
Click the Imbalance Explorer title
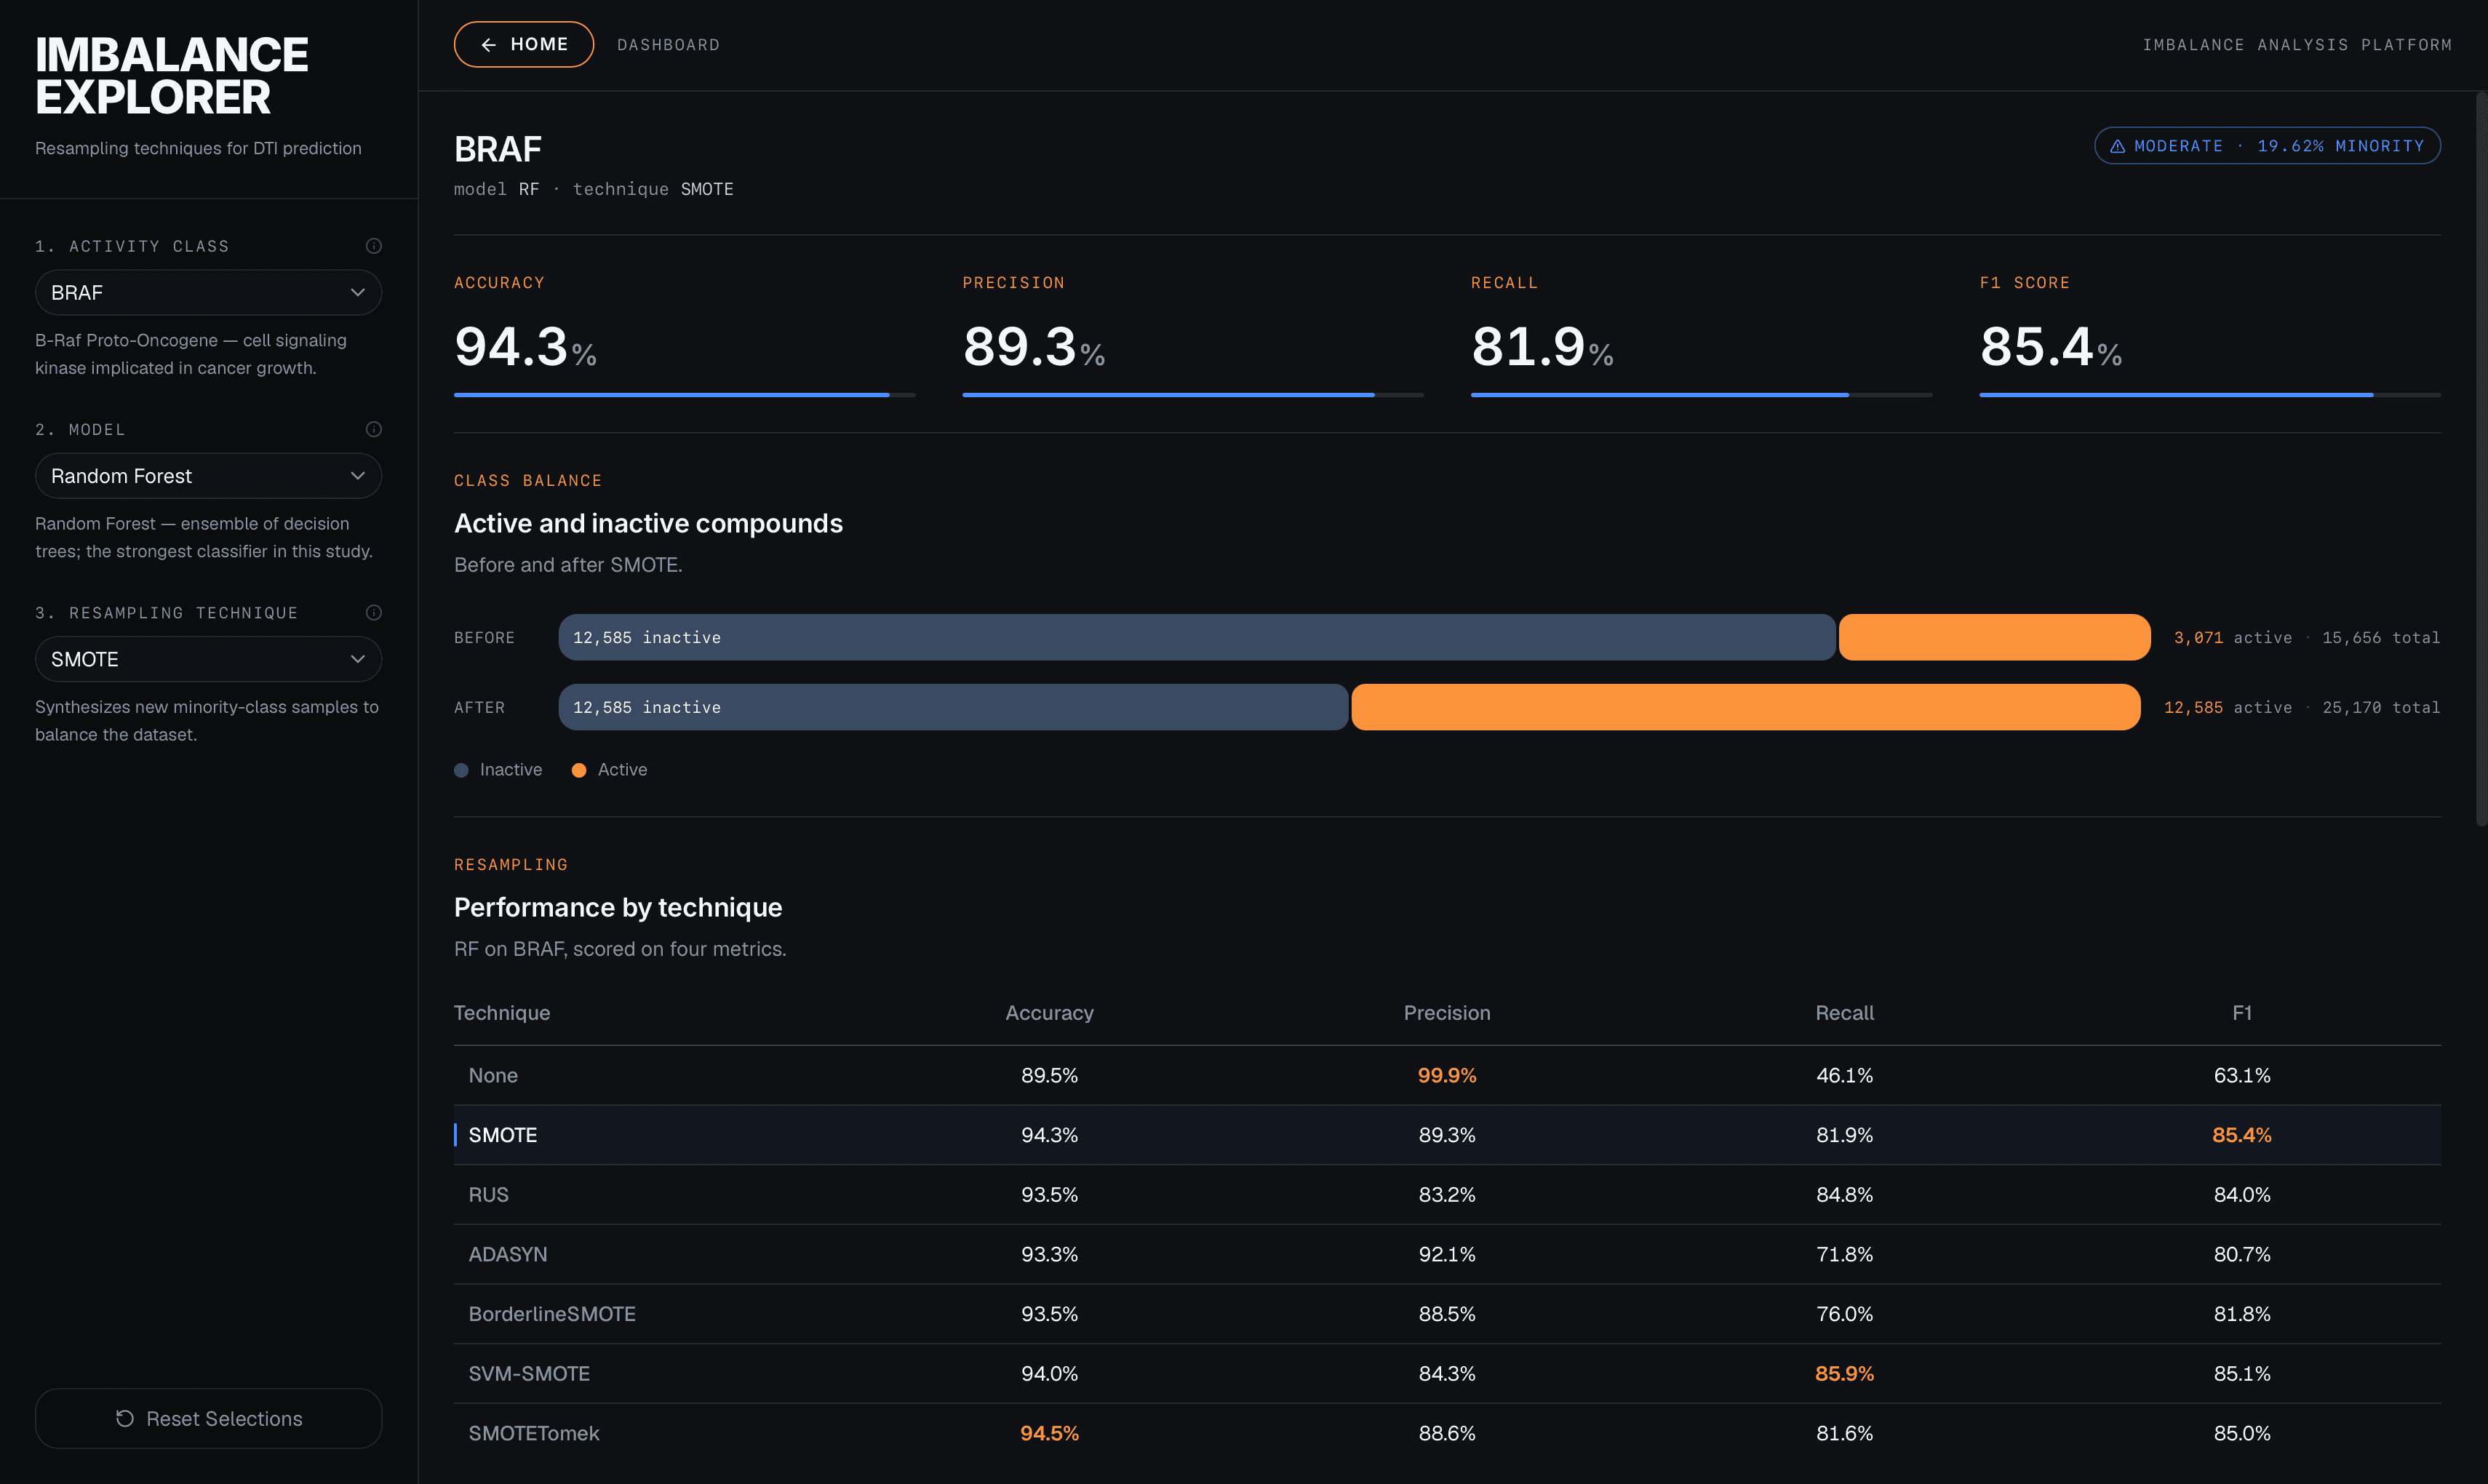point(171,76)
